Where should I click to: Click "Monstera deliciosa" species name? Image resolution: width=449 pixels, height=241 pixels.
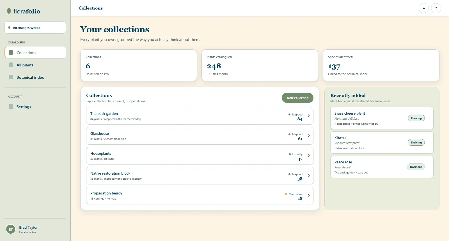tap(347, 119)
